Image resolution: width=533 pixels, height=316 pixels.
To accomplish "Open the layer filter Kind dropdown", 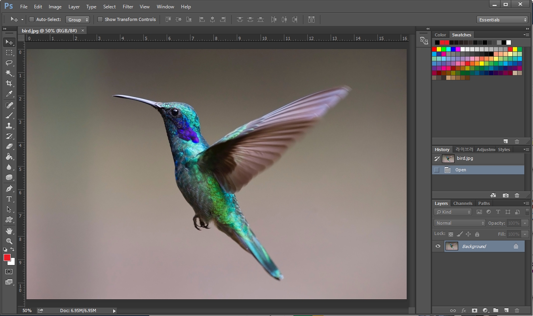I will coord(453,212).
